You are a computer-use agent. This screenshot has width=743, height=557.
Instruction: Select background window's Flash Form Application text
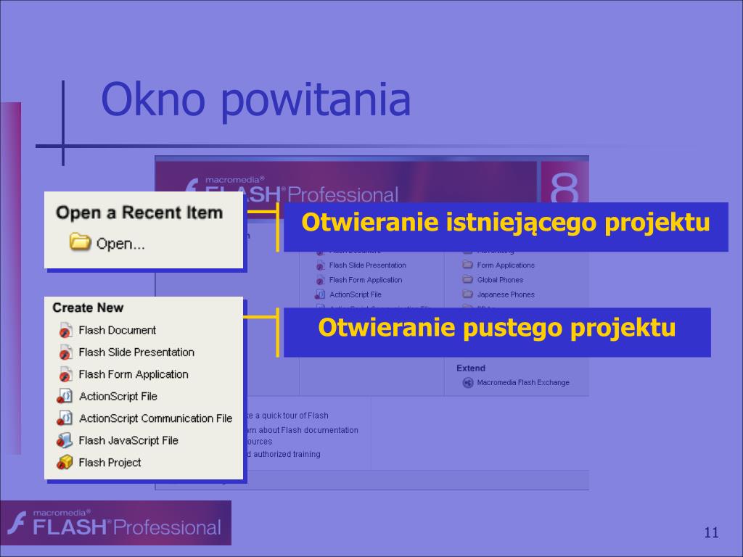pyautogui.click(x=366, y=280)
